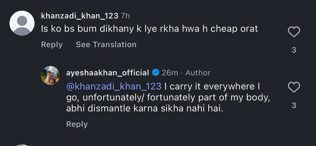Click See Translation under the first comment

click(x=106, y=45)
